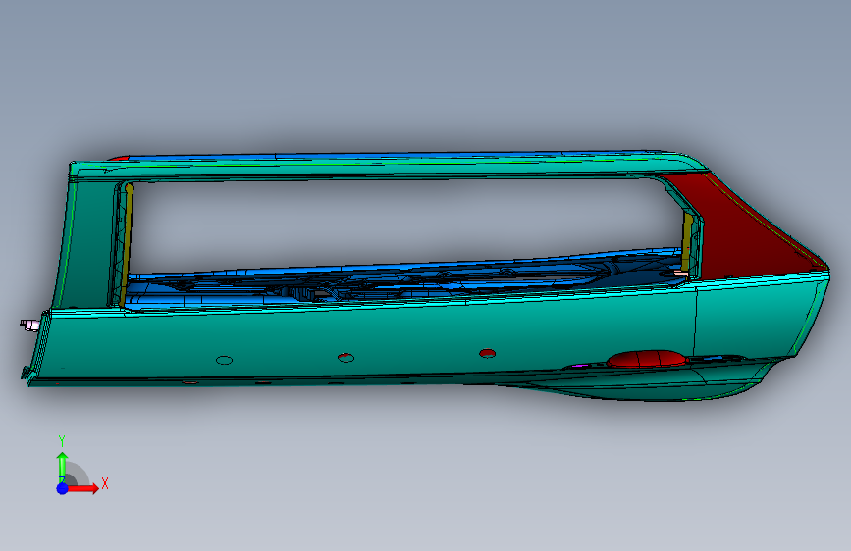Screen dimensions: 851x551
Task: Click the red X axis arrow of triad
Action: click(x=83, y=488)
